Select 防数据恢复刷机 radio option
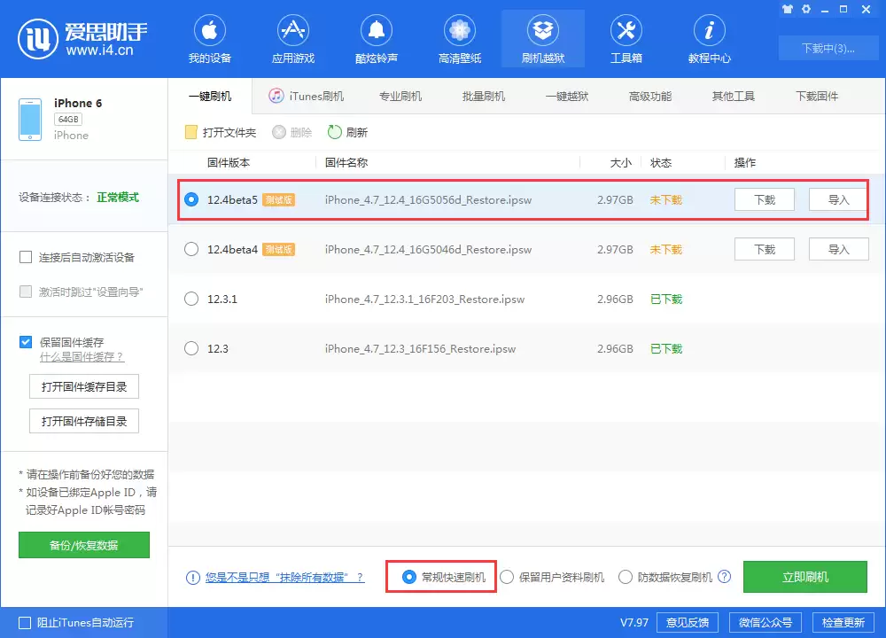The width and height of the screenshot is (886, 638). click(x=626, y=577)
